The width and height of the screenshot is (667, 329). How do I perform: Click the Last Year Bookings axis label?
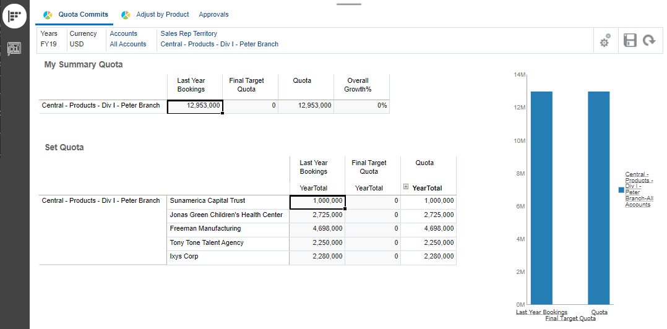(x=541, y=312)
